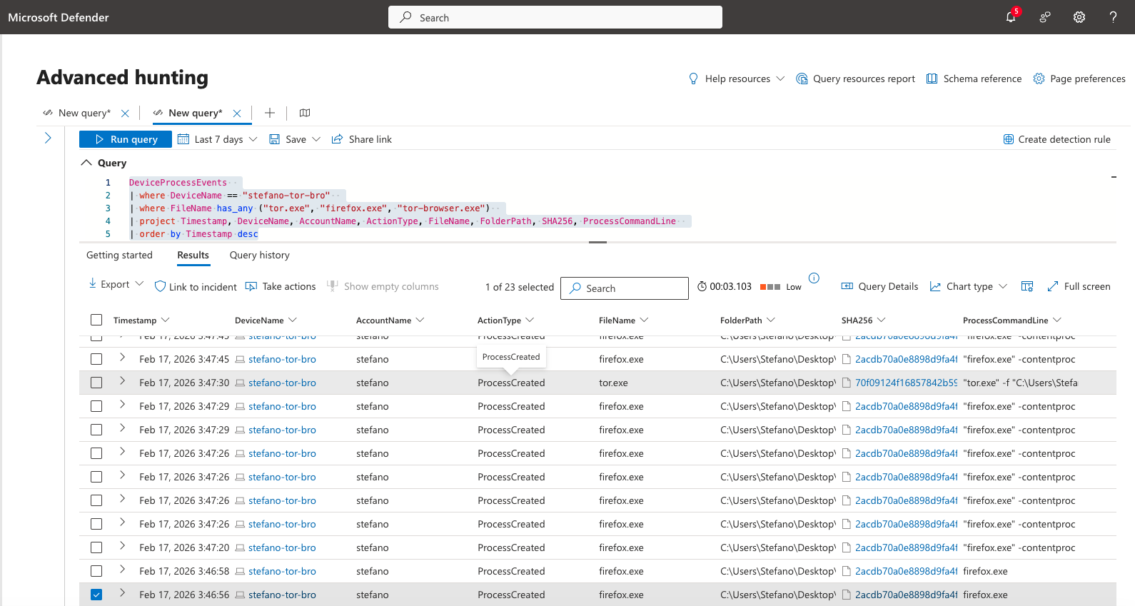Viewport: 1135px width, 606px height.
Task: Switch to the Query history tab
Action: 260,255
